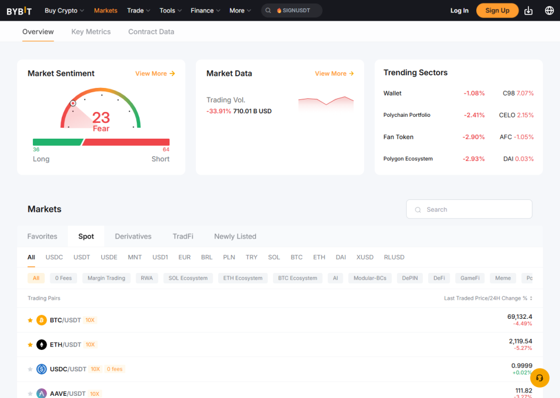The width and height of the screenshot is (560, 398).
Task: Click the Markets search input field
Action: [x=469, y=209]
